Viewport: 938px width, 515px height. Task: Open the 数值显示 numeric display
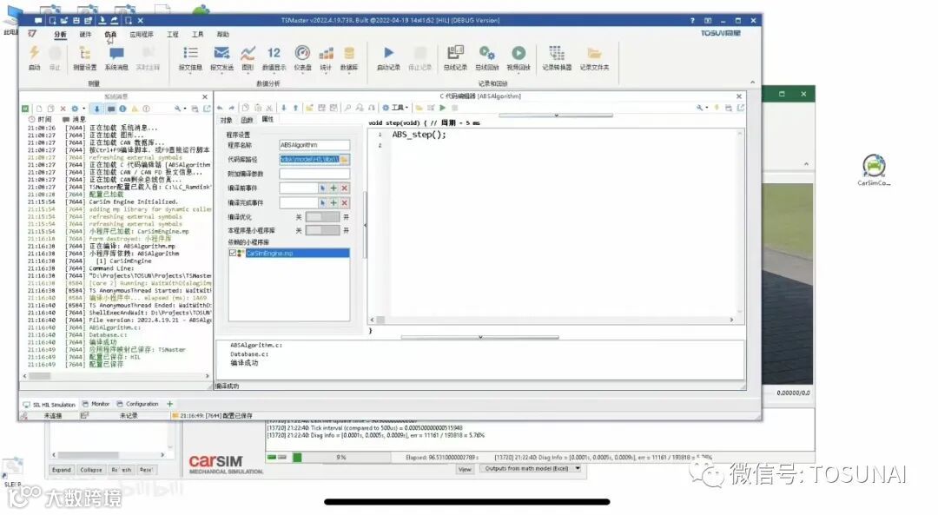[x=274, y=58]
